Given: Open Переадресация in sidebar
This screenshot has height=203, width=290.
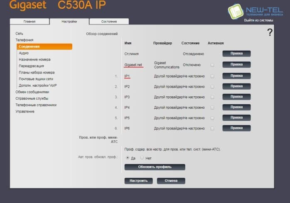Looking at the screenshot, I should pos(32,66).
